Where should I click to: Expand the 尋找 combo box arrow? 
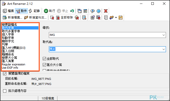[164, 35]
